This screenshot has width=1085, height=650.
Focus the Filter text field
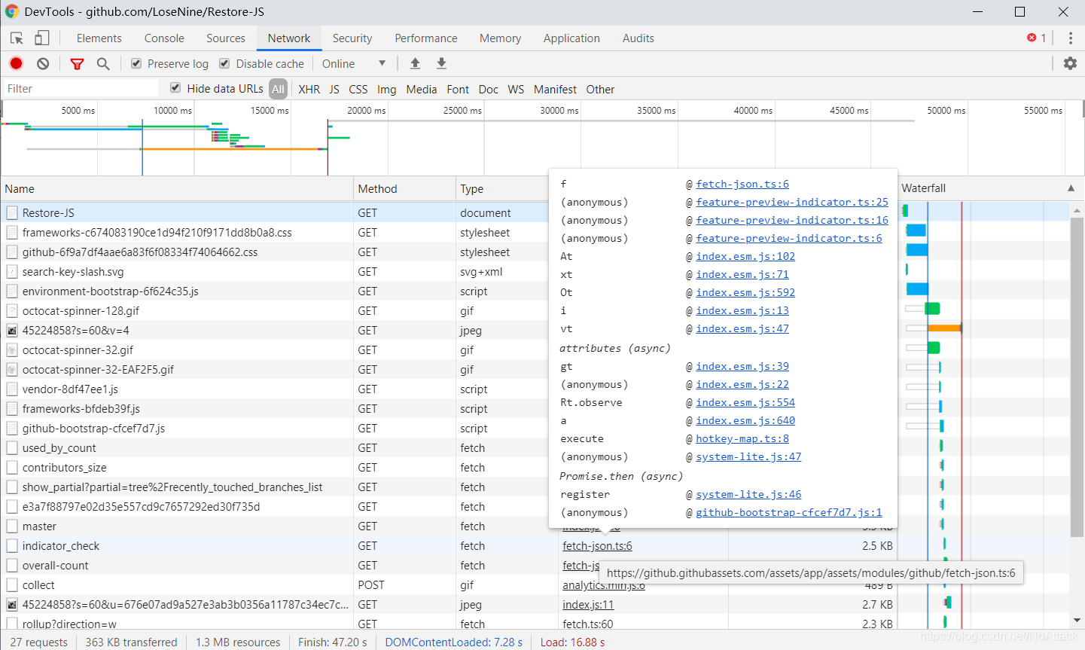(x=80, y=89)
